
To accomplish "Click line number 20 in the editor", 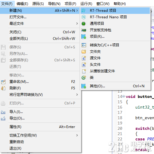I will coord(120,128).
